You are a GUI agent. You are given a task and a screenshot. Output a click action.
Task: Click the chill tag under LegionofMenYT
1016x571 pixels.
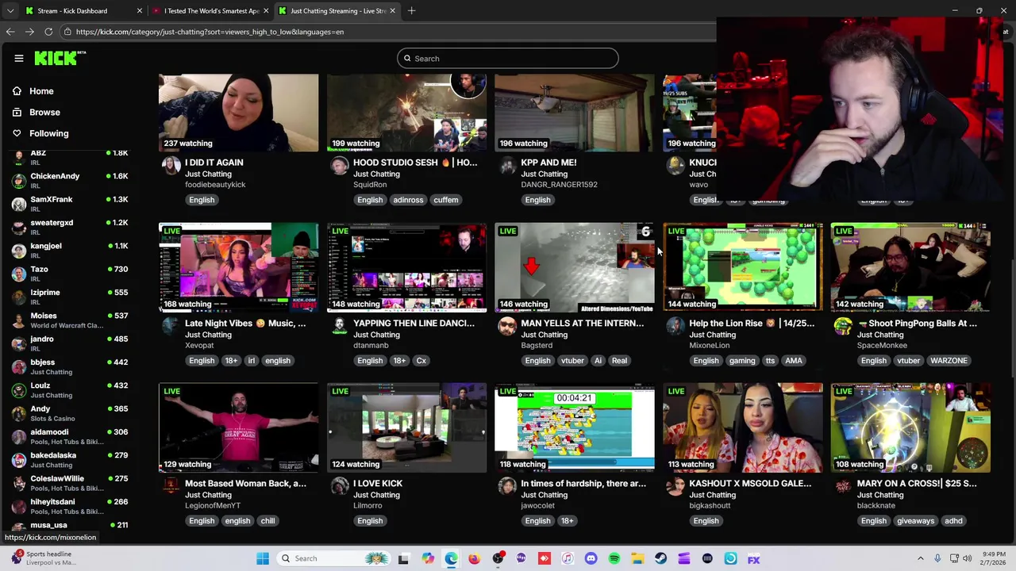coord(267,521)
